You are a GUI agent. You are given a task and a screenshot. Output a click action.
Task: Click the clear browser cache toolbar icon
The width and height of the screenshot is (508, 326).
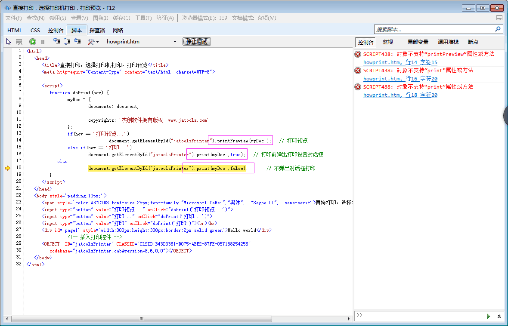(19, 42)
